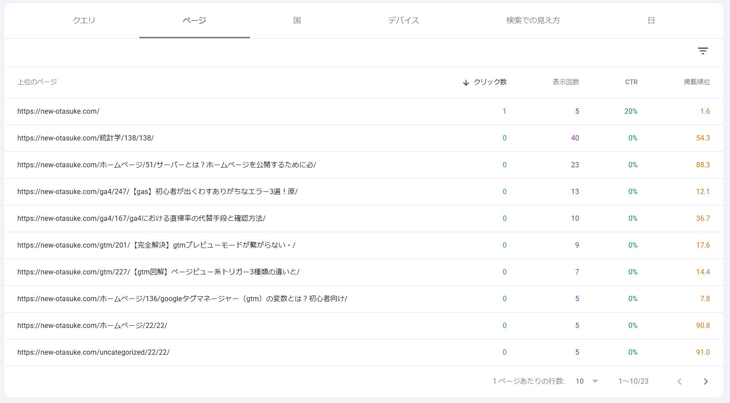Image resolution: width=730 pixels, height=403 pixels.
Task: Click the 20% CTR value
Action: coord(631,112)
